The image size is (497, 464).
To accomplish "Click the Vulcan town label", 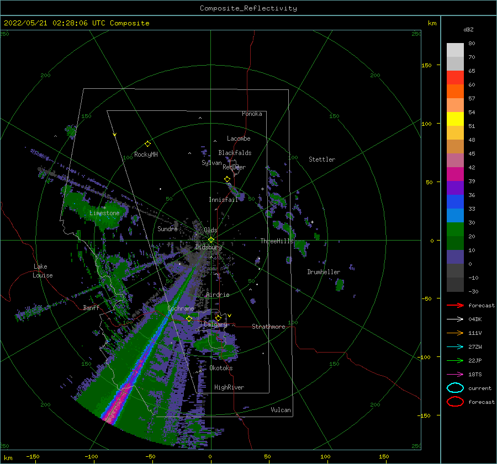I will pos(281,410).
